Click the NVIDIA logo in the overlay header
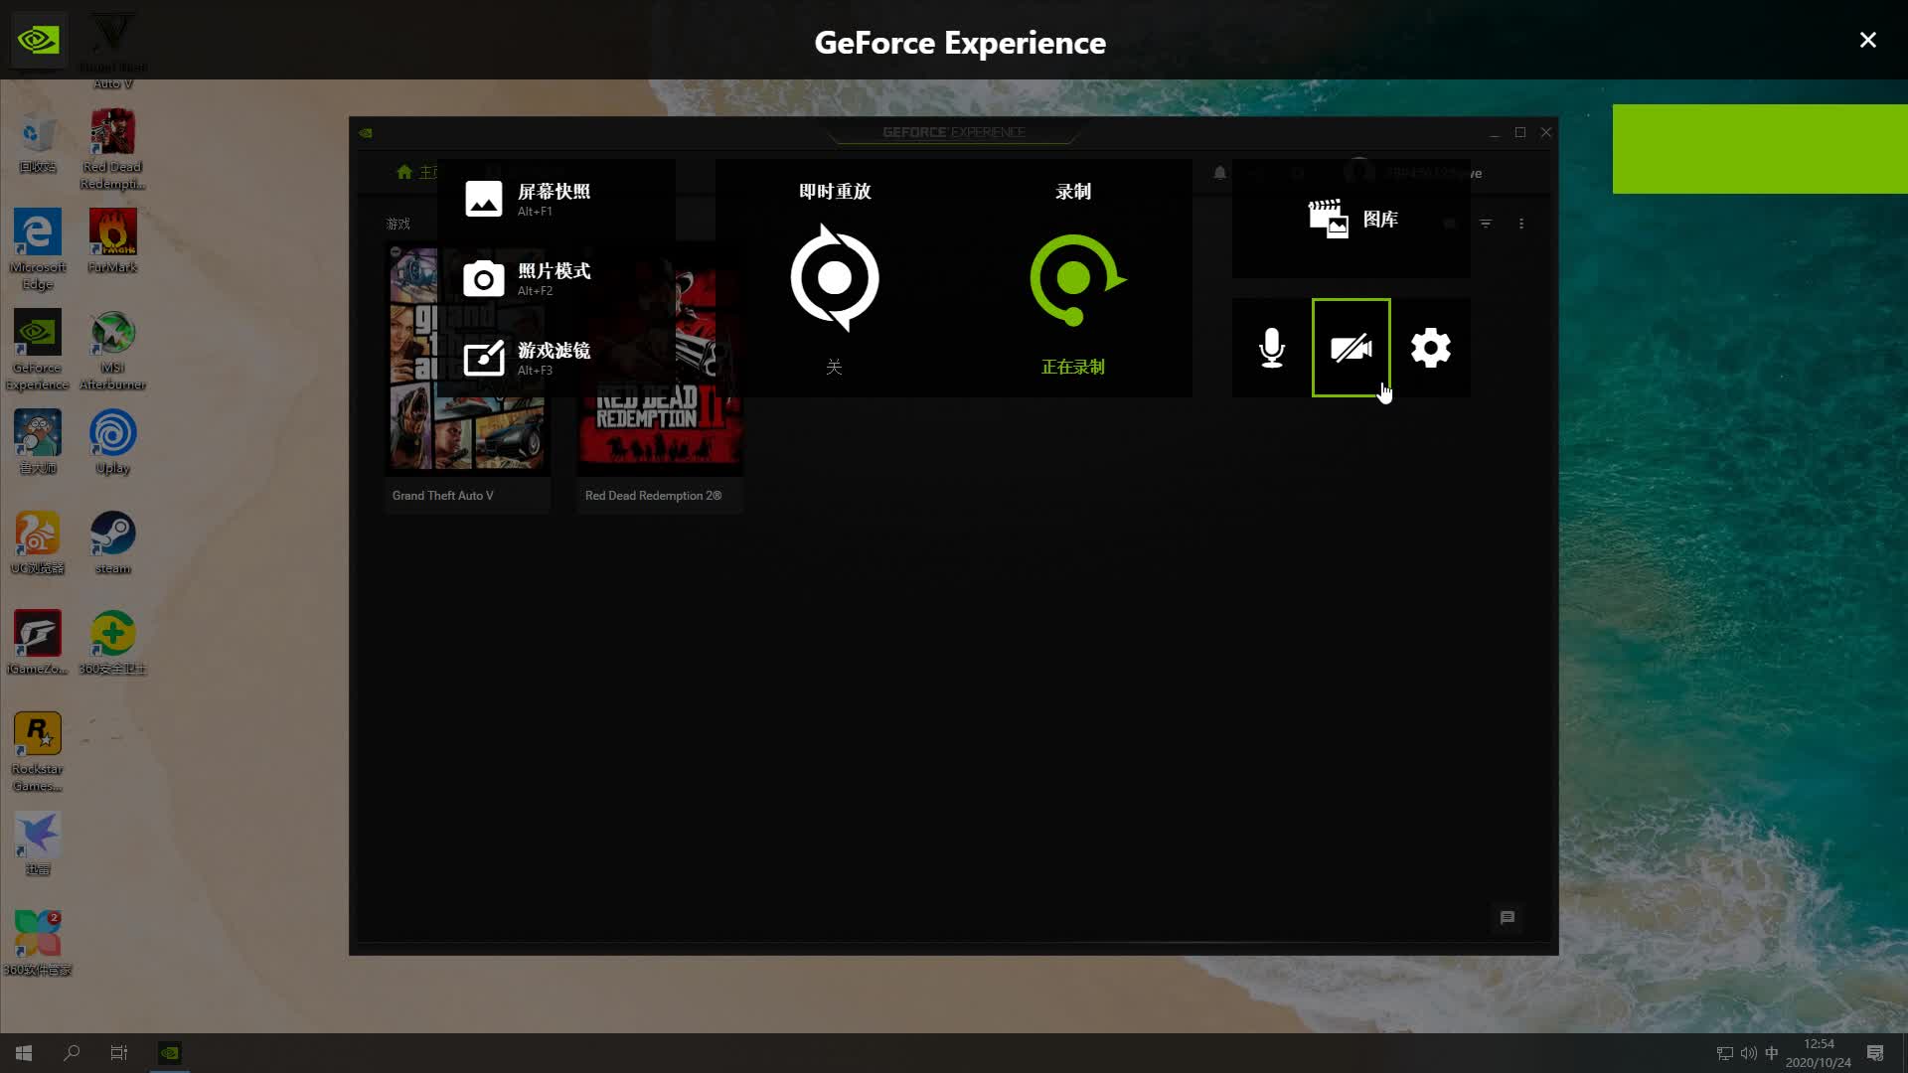This screenshot has width=1908, height=1073. (39, 40)
